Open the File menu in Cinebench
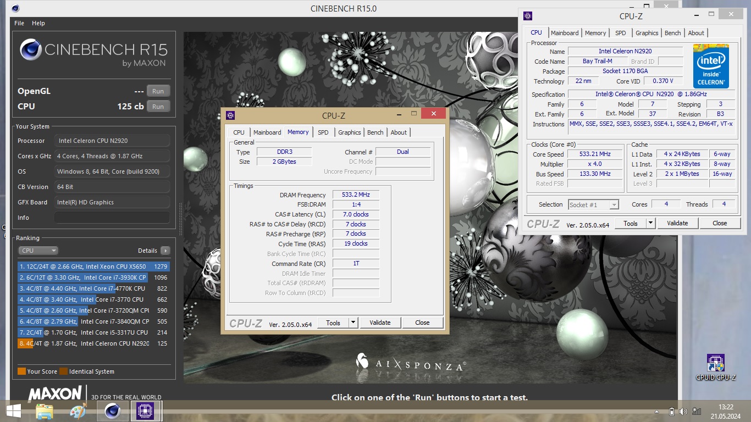 (19, 23)
